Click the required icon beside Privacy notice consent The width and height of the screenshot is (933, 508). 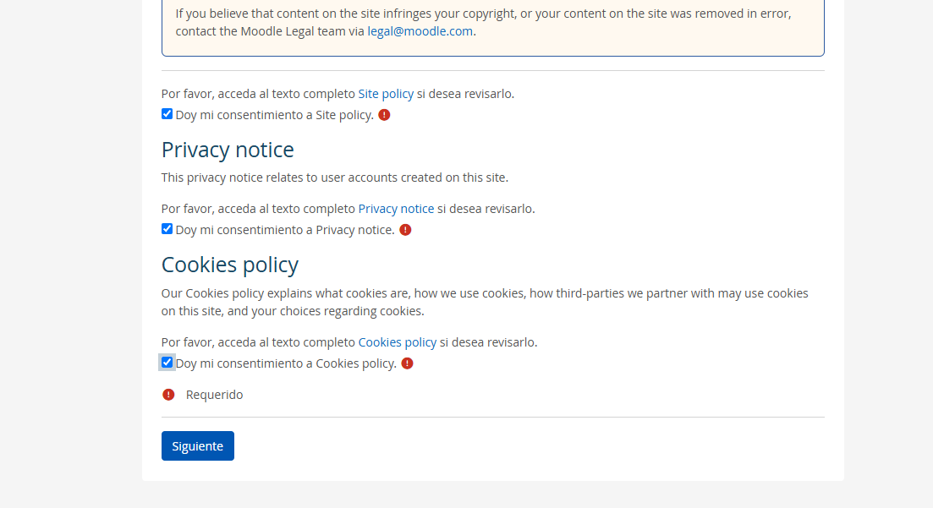click(x=405, y=230)
